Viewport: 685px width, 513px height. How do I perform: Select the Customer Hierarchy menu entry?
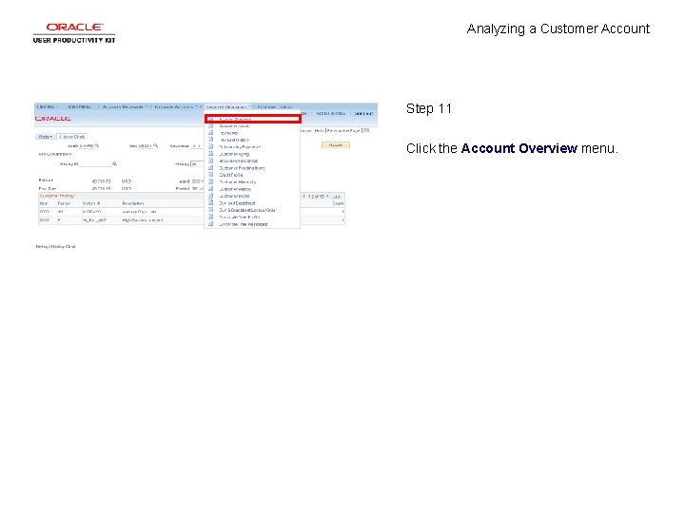[x=238, y=181]
